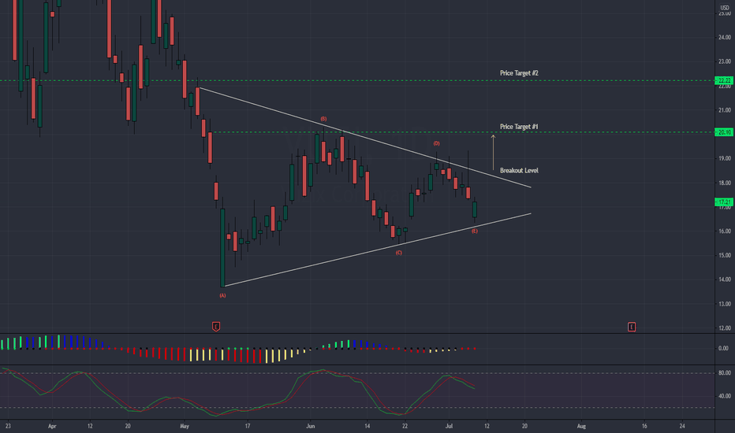The height and width of the screenshot is (433, 735).
Task: Select the 'Price Target #2' label
Action: (x=519, y=73)
